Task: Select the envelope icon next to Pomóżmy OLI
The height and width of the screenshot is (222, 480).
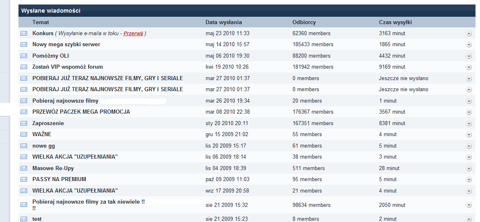Action: point(23,56)
